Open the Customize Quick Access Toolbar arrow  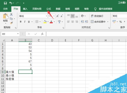(24, 3)
